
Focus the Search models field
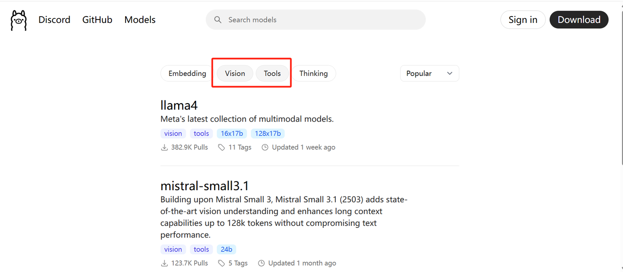click(x=316, y=20)
